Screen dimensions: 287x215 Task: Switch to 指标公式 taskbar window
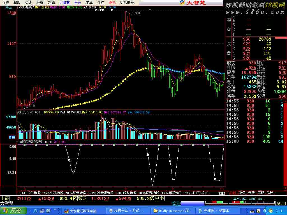(128, 211)
